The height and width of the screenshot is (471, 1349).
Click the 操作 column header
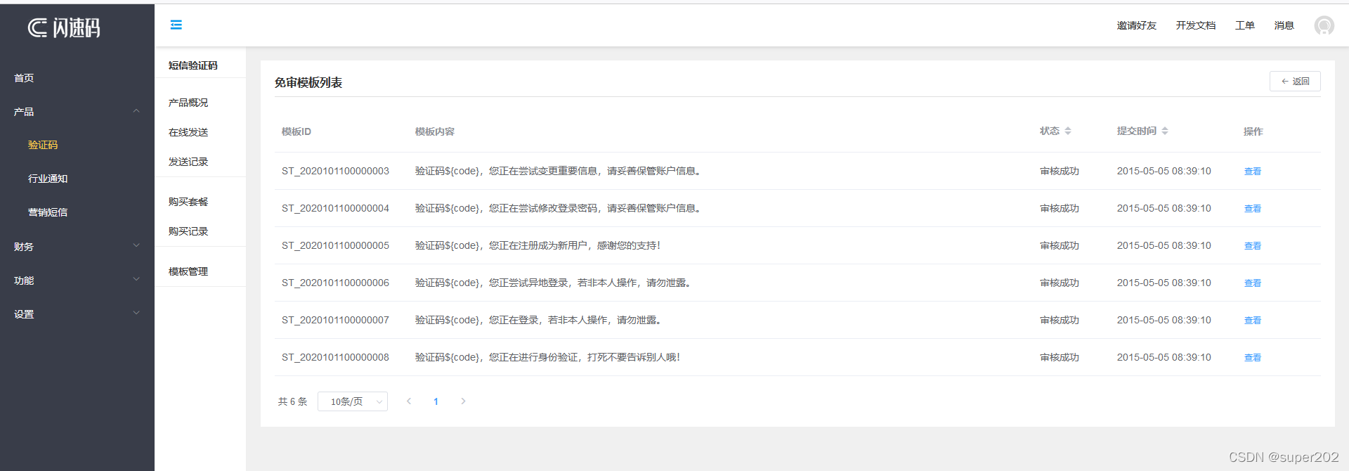[1253, 131]
